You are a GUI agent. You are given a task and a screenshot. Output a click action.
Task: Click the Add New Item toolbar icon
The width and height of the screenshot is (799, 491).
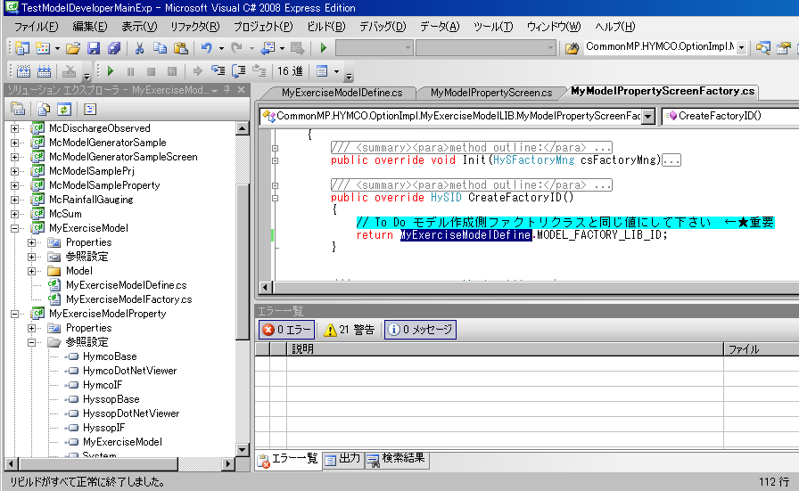click(x=43, y=48)
